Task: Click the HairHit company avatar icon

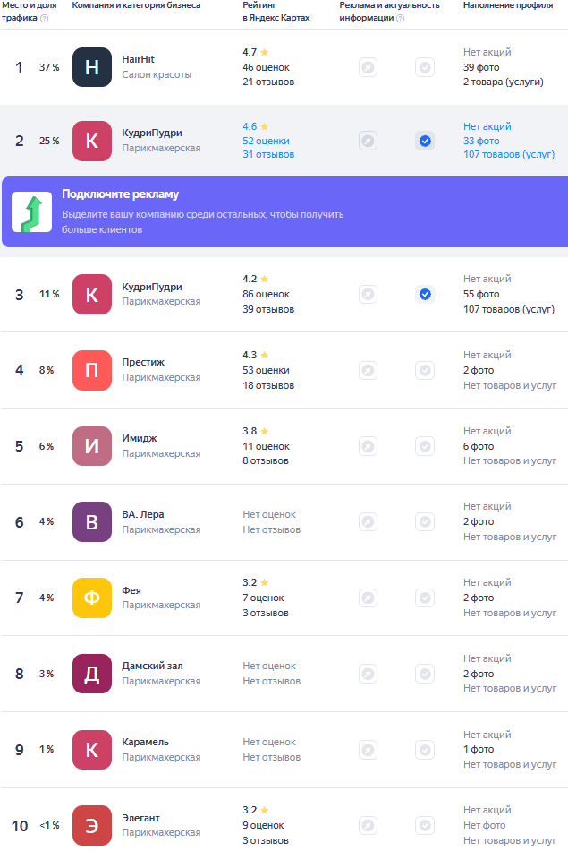Action: 92,67
